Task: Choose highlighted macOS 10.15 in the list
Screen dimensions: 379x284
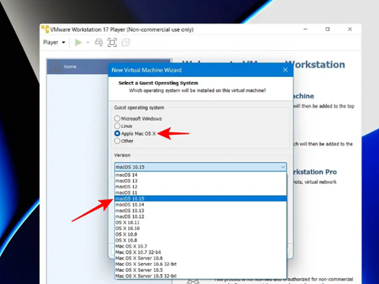Action: (x=200, y=199)
